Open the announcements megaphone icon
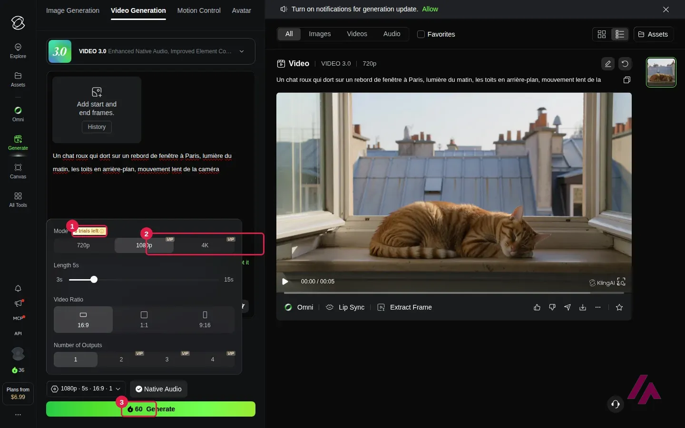This screenshot has height=428, width=685. click(18, 303)
